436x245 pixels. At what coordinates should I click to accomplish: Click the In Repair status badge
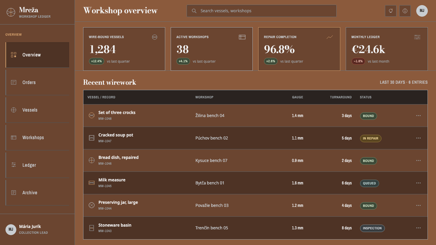click(x=371, y=138)
